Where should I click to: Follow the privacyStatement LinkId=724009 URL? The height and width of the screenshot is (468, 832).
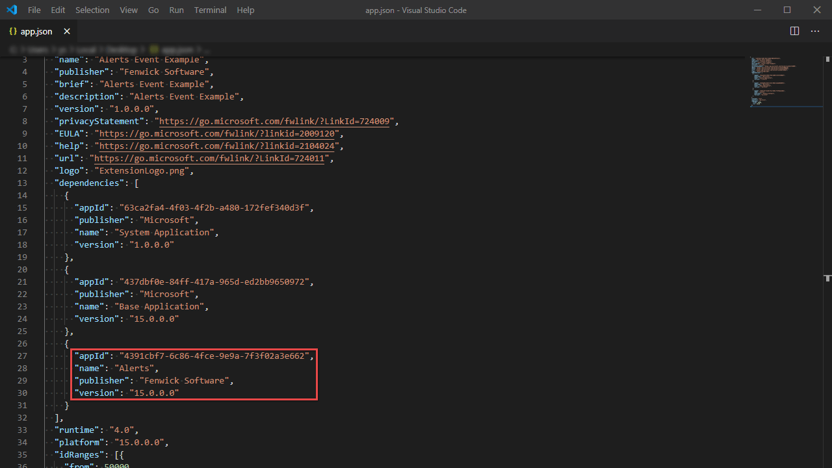(x=274, y=122)
